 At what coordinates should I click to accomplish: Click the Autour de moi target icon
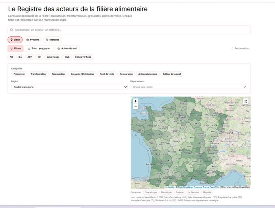(59, 49)
